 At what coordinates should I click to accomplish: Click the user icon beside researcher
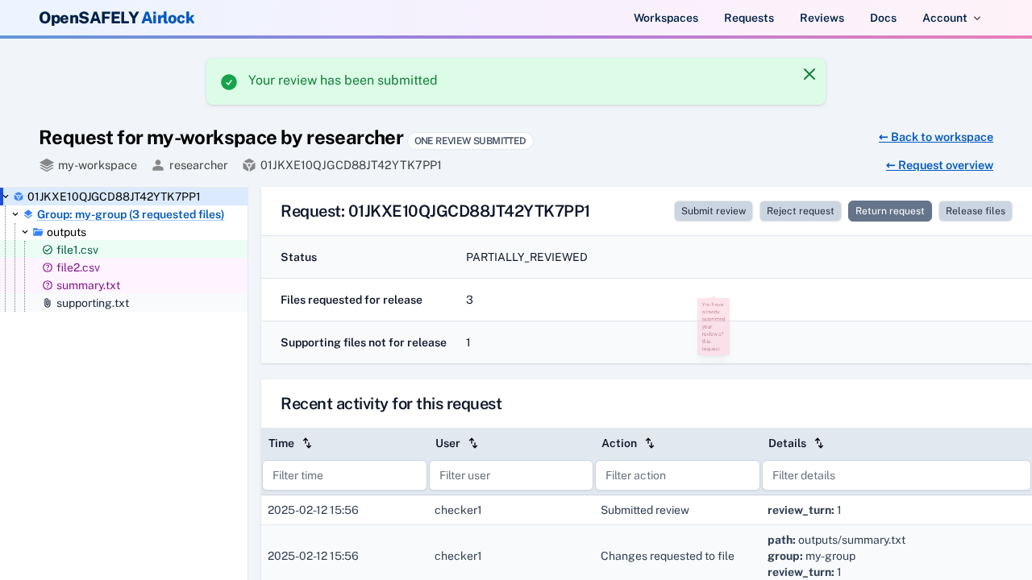(158, 165)
